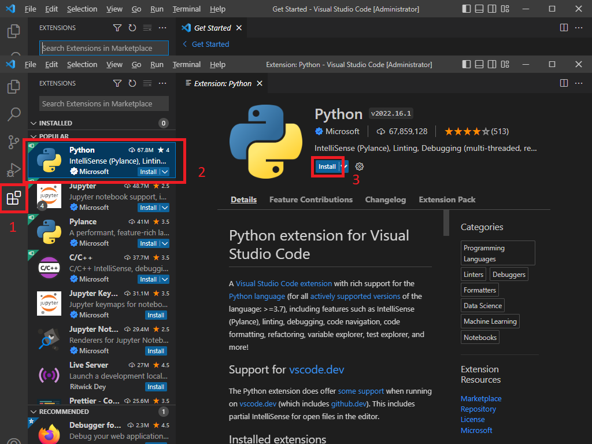Open Extensions view in the activity bar
Viewport: 592px width, 444px height.
(x=14, y=198)
